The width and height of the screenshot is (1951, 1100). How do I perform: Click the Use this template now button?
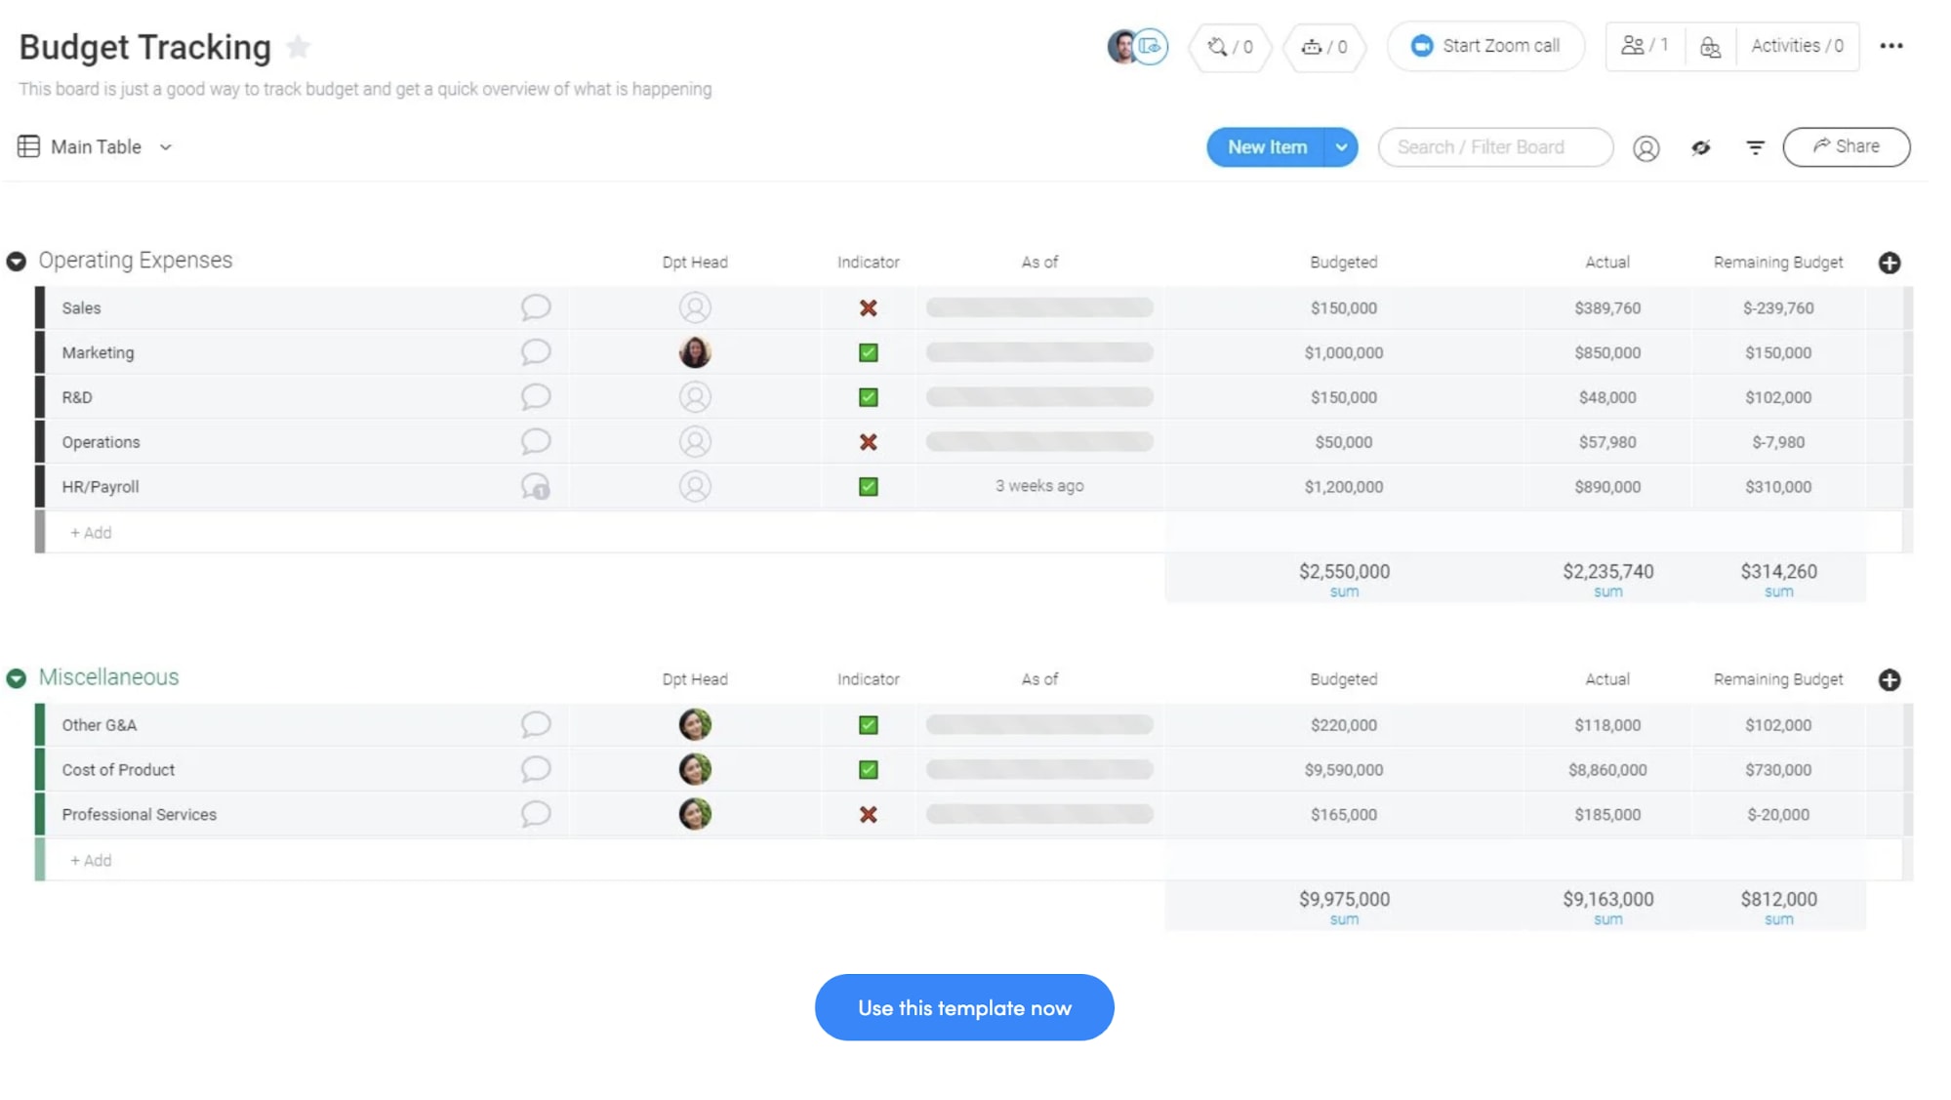965,1007
